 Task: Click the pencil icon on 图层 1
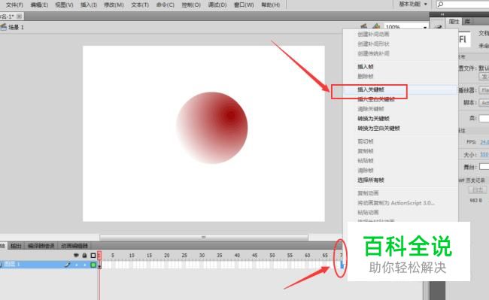[x=67, y=265]
